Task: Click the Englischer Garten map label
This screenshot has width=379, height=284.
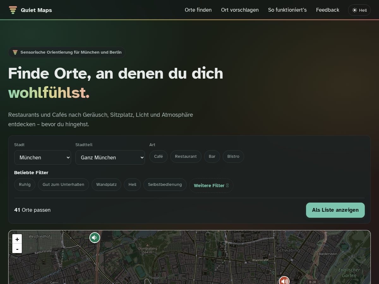Action: click(x=349, y=273)
